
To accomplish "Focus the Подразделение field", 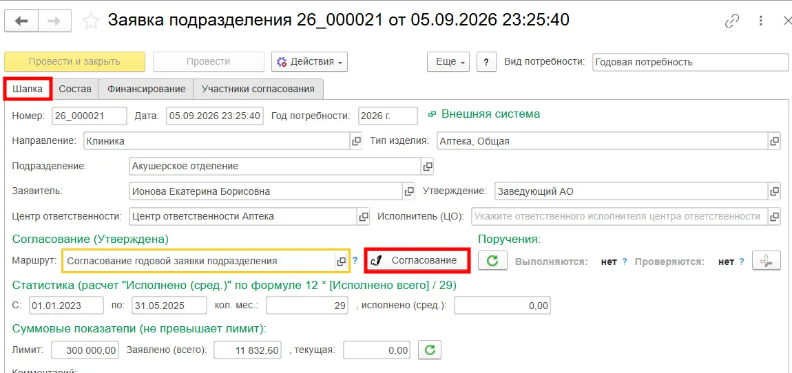I will tap(275, 166).
